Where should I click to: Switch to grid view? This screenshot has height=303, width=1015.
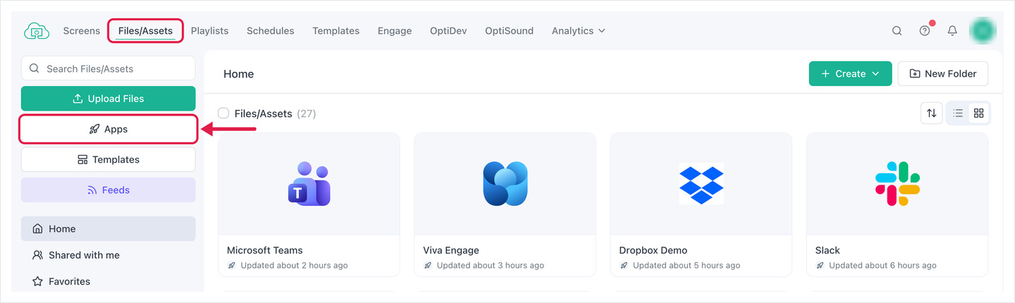(978, 113)
